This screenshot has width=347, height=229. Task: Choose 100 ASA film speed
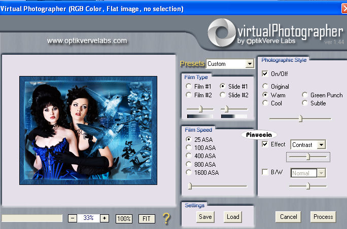click(x=189, y=147)
